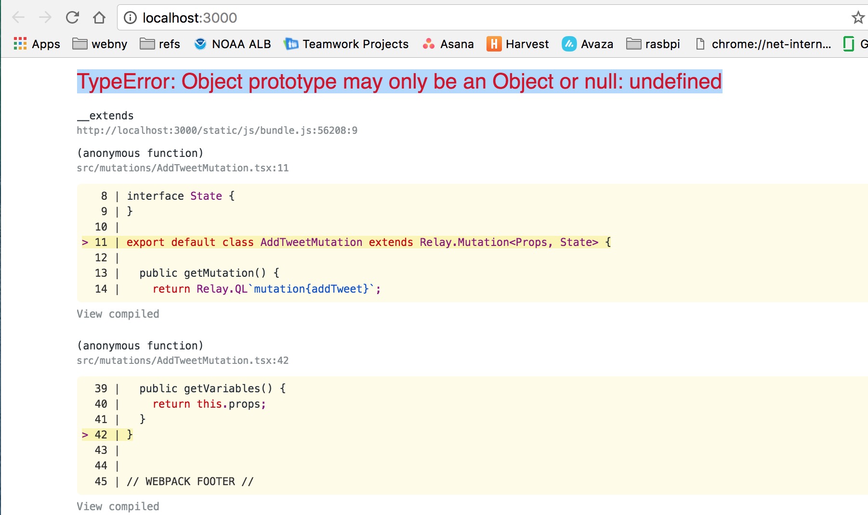
Task: Open the Apps grid shortcut
Action: click(37, 44)
